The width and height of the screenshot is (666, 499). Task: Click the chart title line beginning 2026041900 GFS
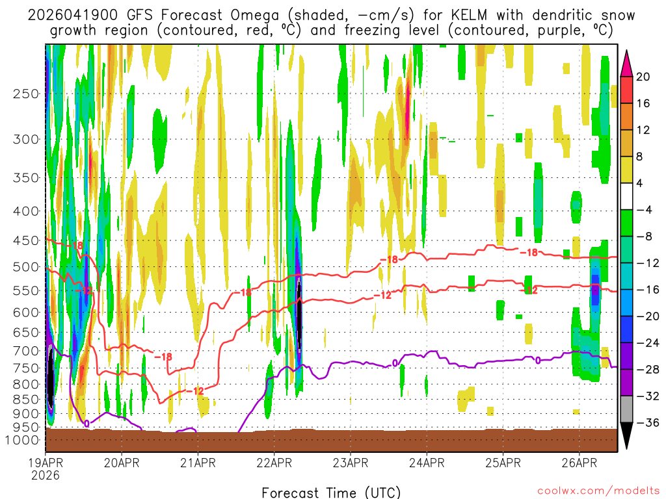click(331, 16)
